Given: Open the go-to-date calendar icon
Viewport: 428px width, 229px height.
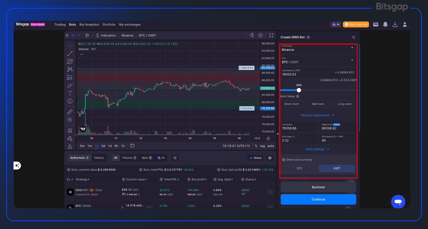Looking at the screenshot, I should 132,146.
